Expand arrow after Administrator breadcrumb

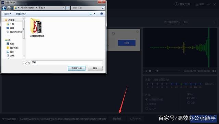point(36,8)
